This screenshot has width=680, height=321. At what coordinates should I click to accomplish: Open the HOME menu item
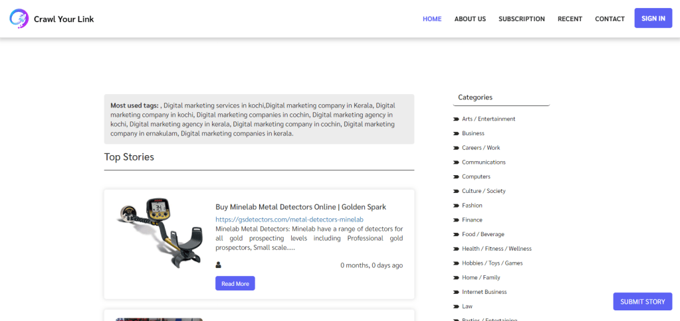pyautogui.click(x=432, y=19)
